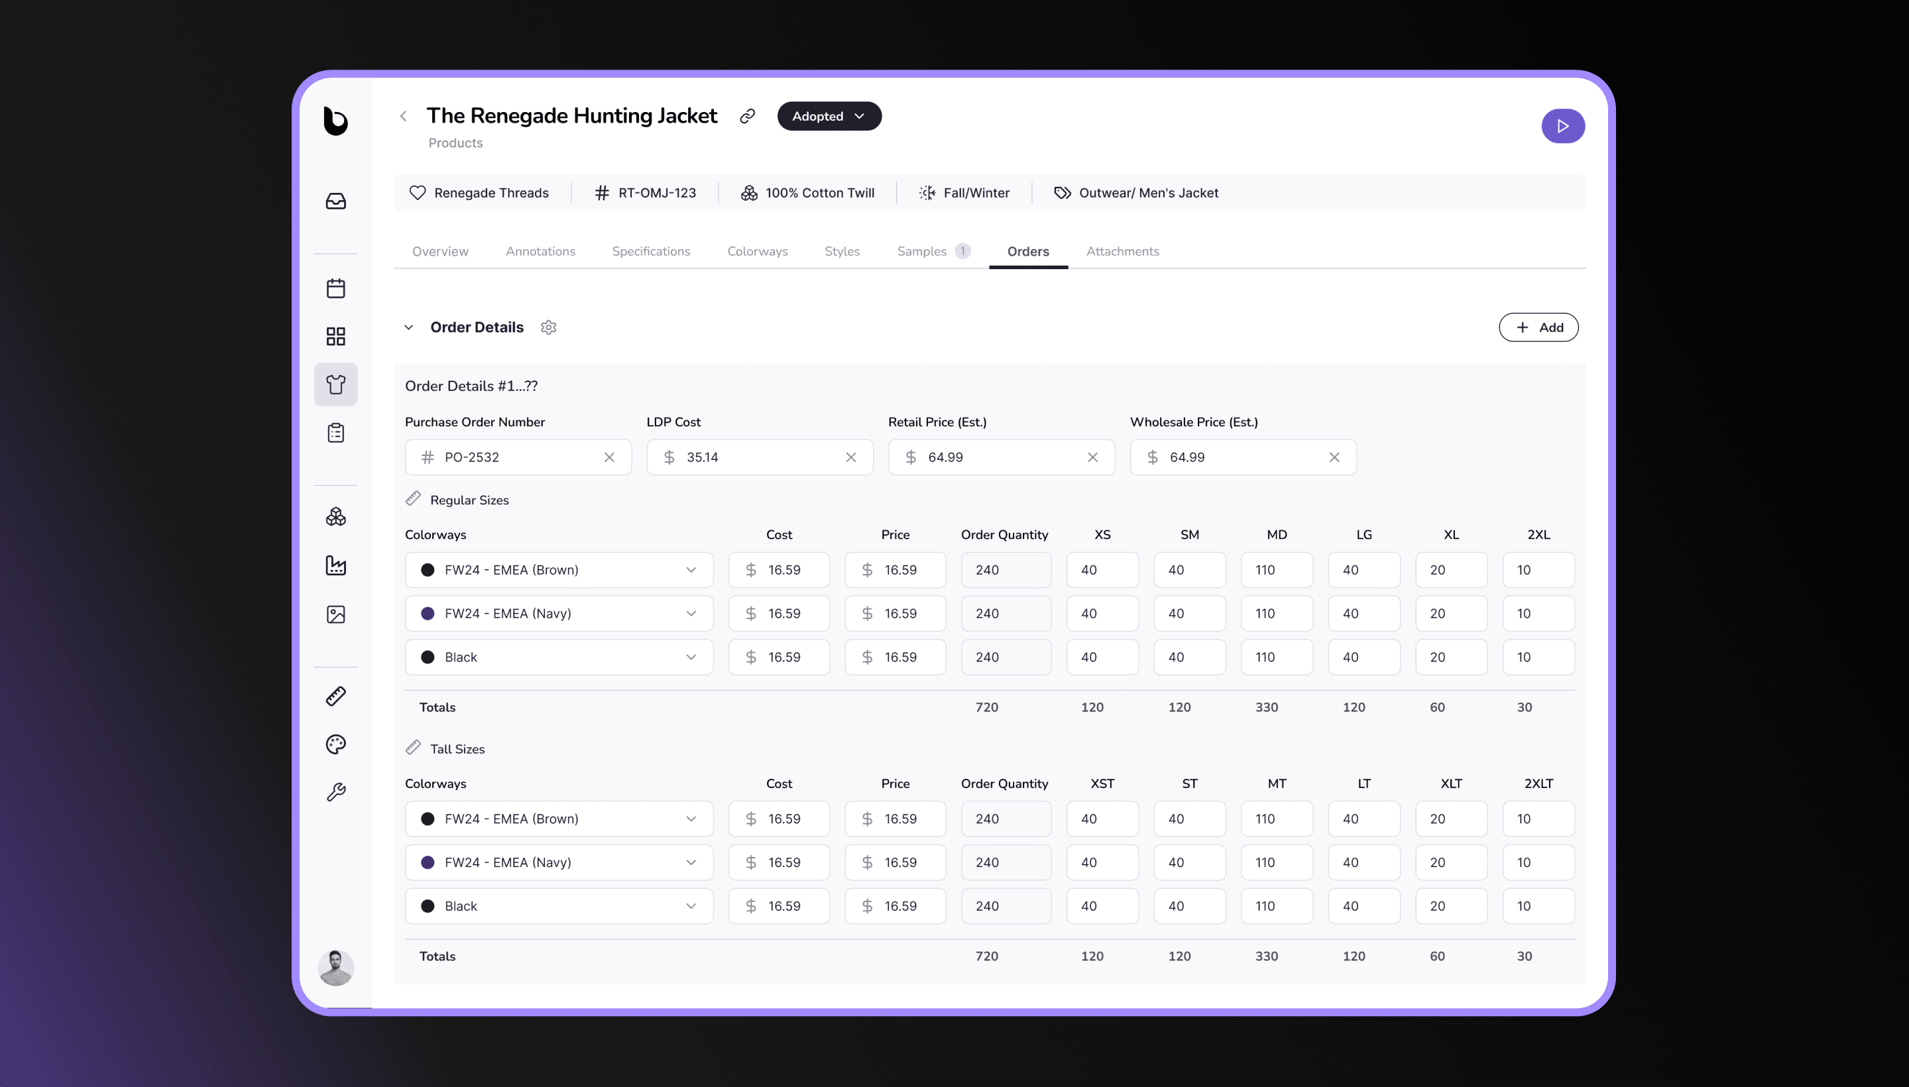Open the dashboard grid icon in sidebar

pos(335,336)
